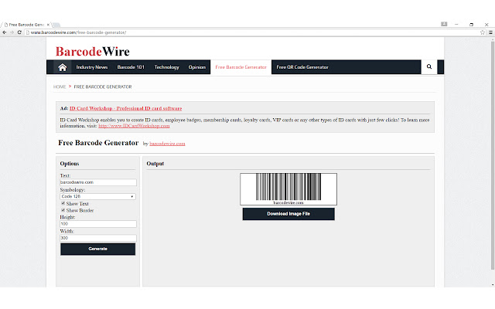Screen dimensions: 495x309
Task: Click the BarcodeWire logo
Action: tap(93, 52)
